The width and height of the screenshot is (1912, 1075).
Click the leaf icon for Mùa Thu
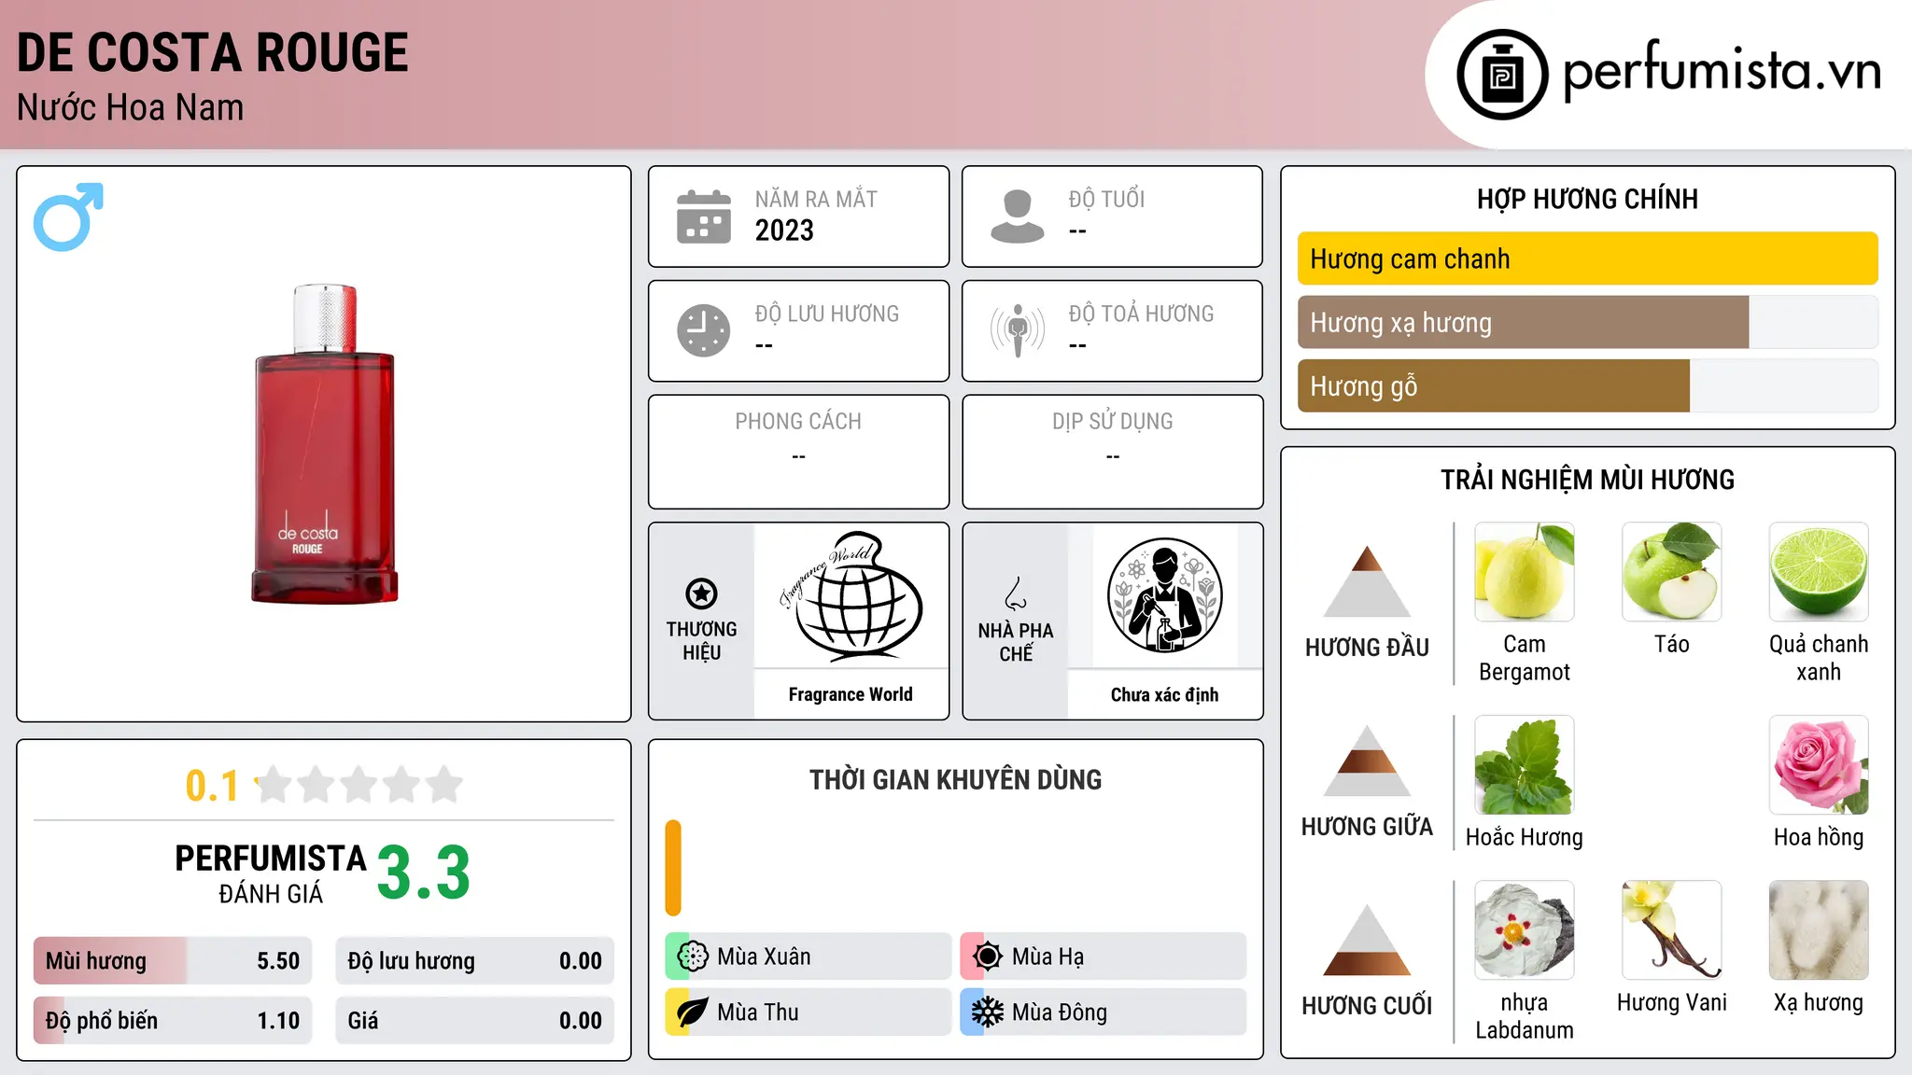(692, 1012)
